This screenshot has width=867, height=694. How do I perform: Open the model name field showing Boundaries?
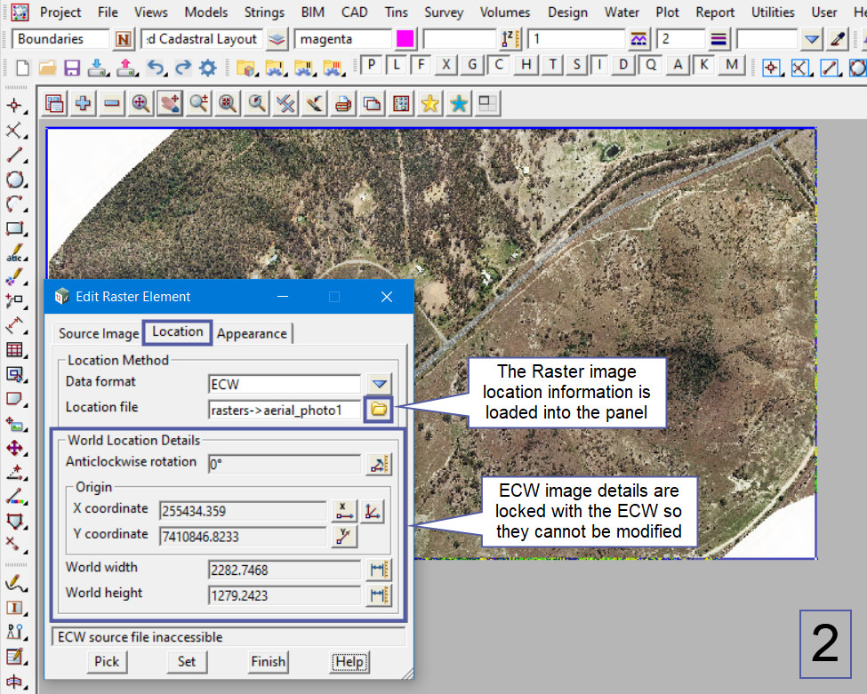click(61, 39)
